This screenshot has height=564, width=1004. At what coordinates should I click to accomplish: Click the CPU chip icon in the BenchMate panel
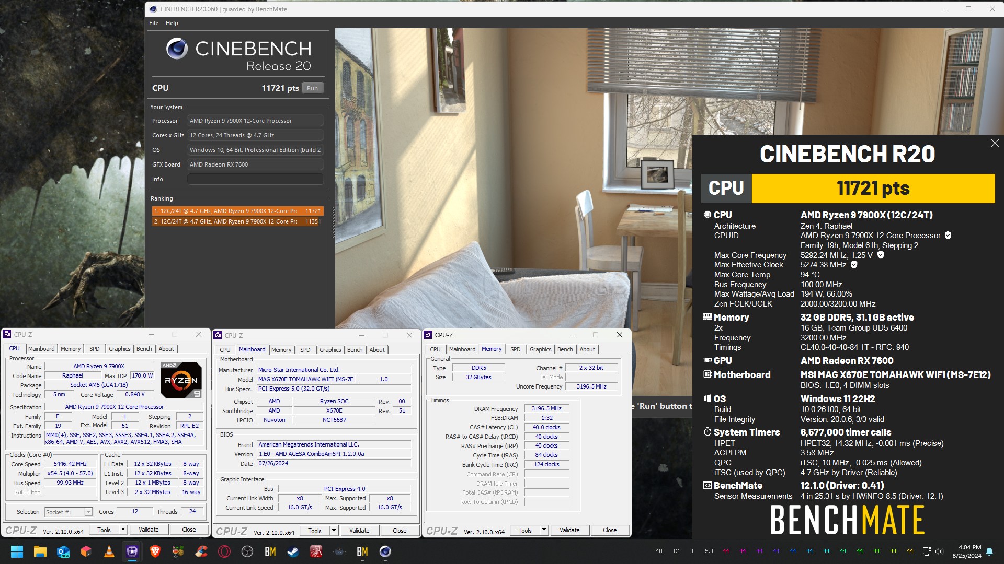(708, 215)
